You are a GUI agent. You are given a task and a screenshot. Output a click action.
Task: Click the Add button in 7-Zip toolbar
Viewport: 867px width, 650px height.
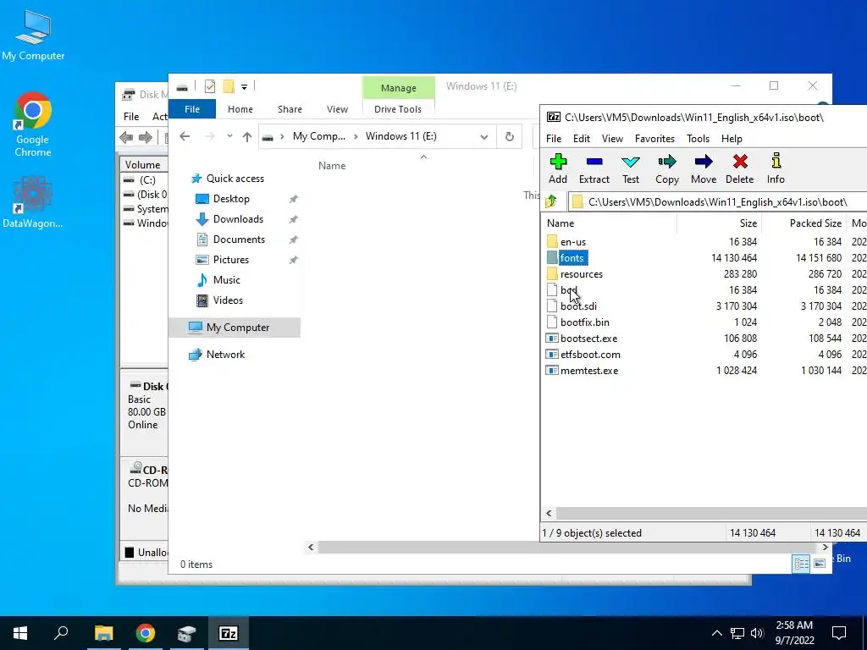pyautogui.click(x=558, y=168)
